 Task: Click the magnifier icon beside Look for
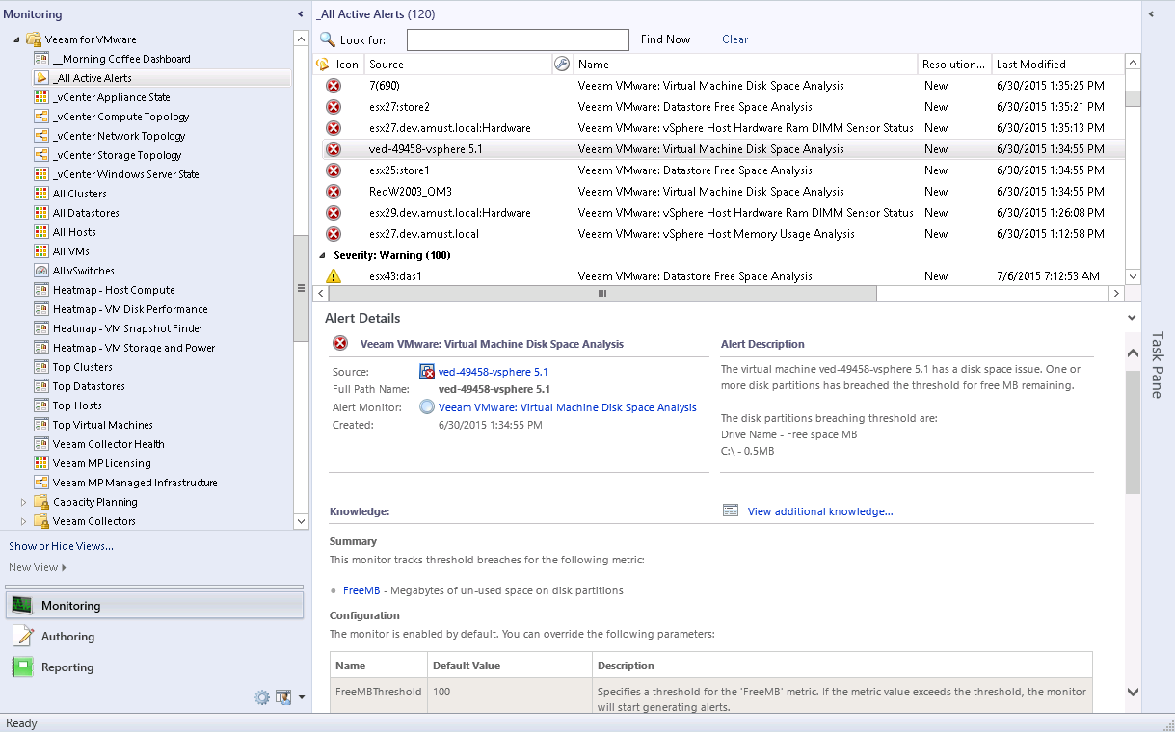click(328, 39)
